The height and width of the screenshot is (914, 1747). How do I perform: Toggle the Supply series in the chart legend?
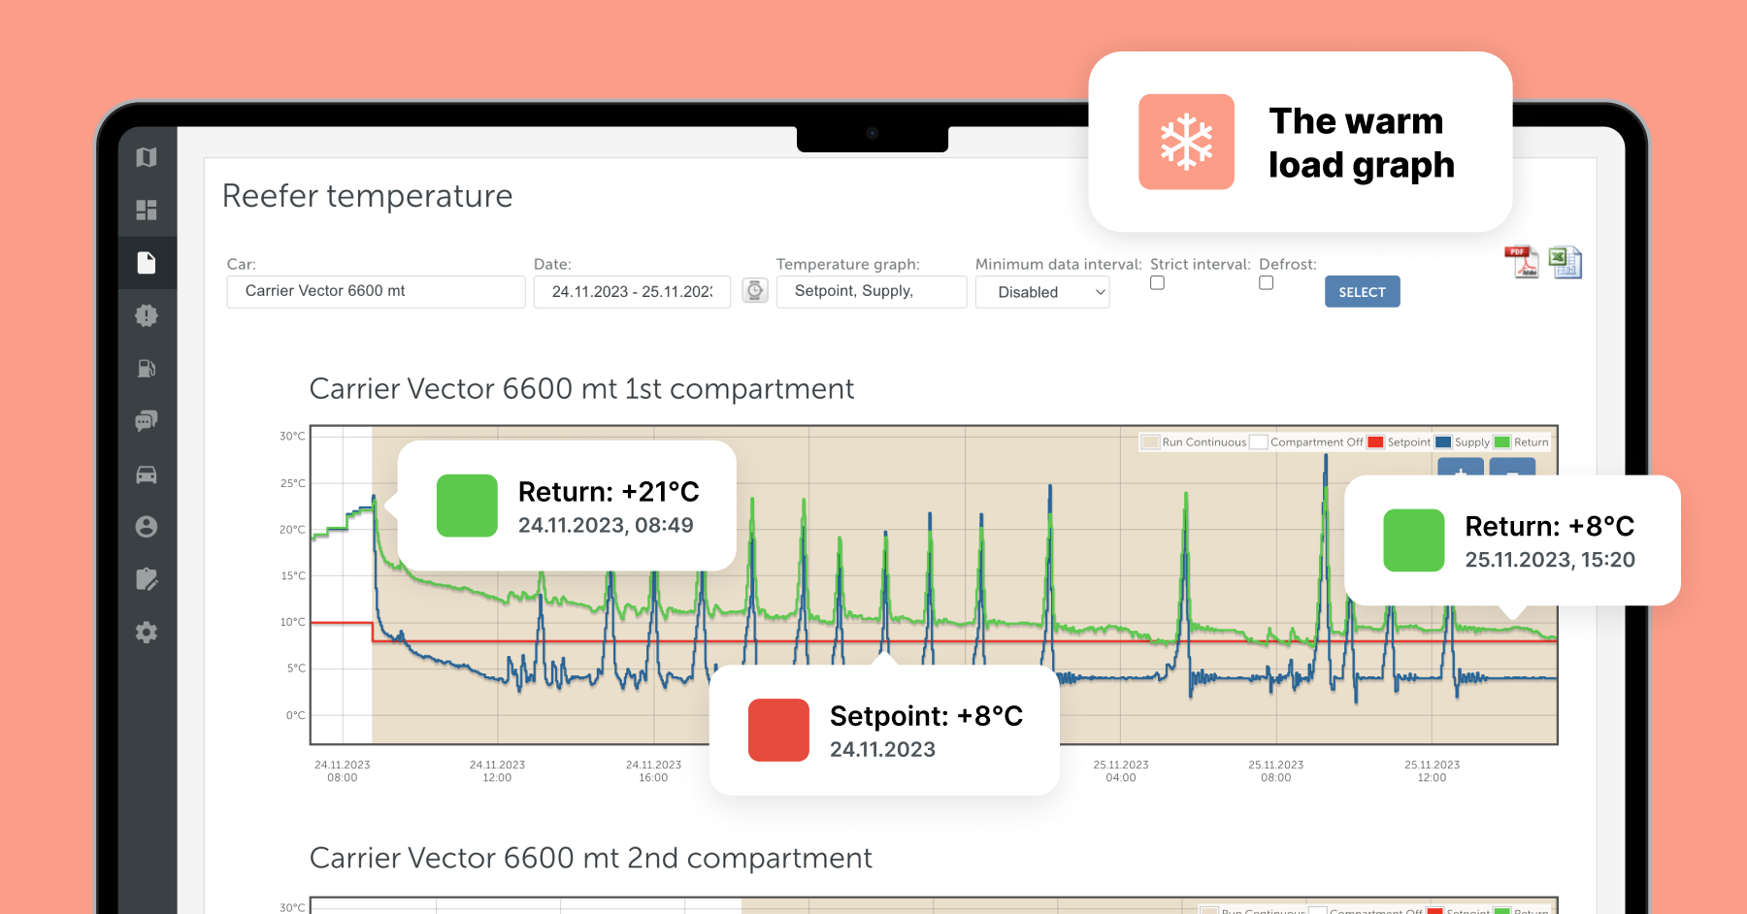click(1443, 441)
